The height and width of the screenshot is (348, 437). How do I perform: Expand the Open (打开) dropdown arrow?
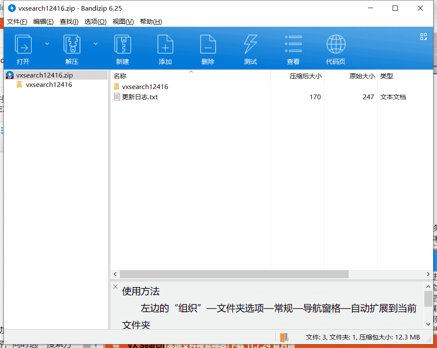coord(47,44)
